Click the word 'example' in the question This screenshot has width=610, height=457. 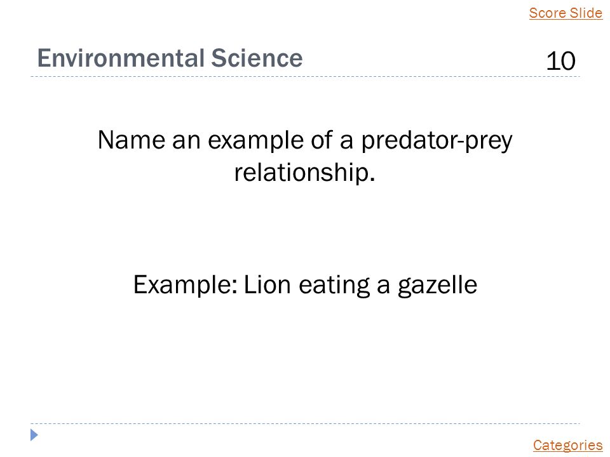click(255, 141)
